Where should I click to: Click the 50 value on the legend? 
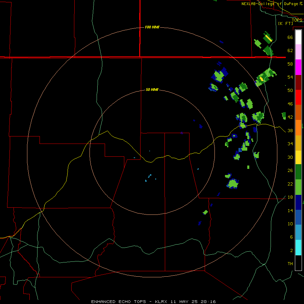290,91
